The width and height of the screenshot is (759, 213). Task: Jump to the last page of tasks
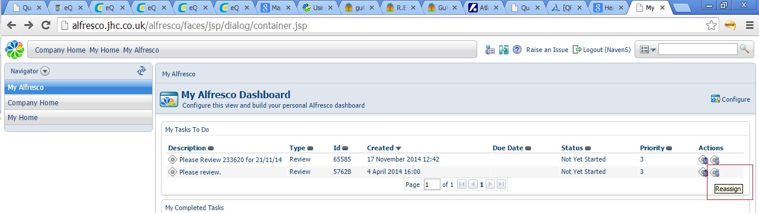pos(501,185)
